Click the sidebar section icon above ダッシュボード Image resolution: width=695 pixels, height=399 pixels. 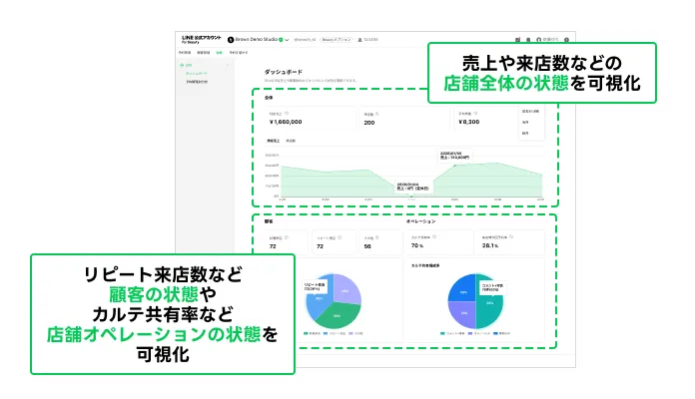(x=182, y=65)
